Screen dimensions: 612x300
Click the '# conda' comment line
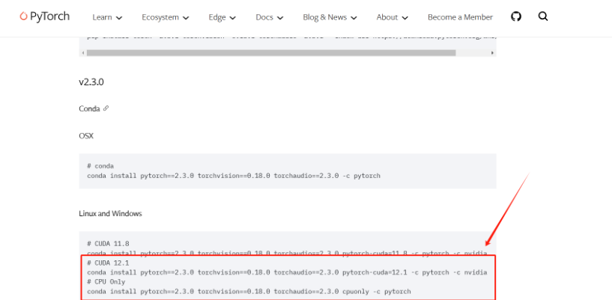pyautogui.click(x=100, y=166)
